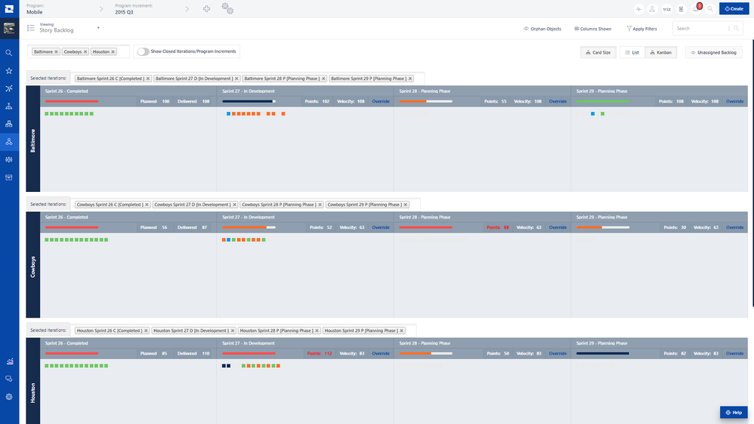
Task: Open the double-gear configuration icon
Action: [x=227, y=8]
